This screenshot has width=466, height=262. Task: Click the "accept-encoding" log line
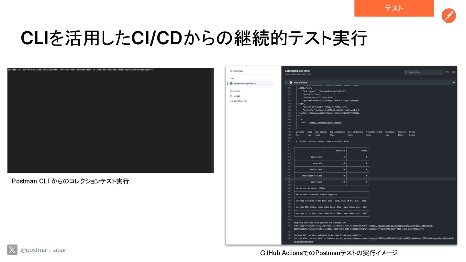(x=325, y=107)
